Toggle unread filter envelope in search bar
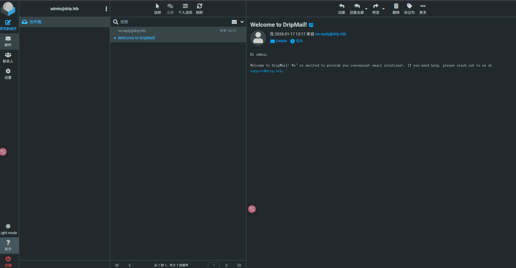 click(234, 22)
